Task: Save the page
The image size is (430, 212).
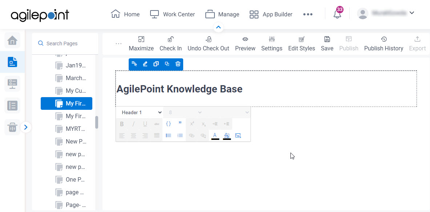Action: coord(327,44)
